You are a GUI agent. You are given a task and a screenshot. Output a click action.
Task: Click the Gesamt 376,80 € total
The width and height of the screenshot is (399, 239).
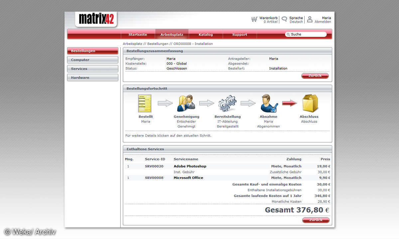tap(297, 210)
